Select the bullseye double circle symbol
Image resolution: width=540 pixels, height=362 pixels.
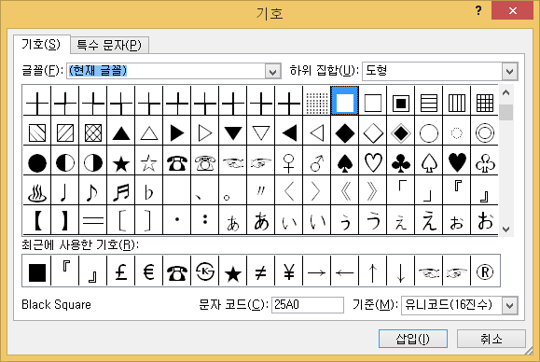click(x=485, y=132)
